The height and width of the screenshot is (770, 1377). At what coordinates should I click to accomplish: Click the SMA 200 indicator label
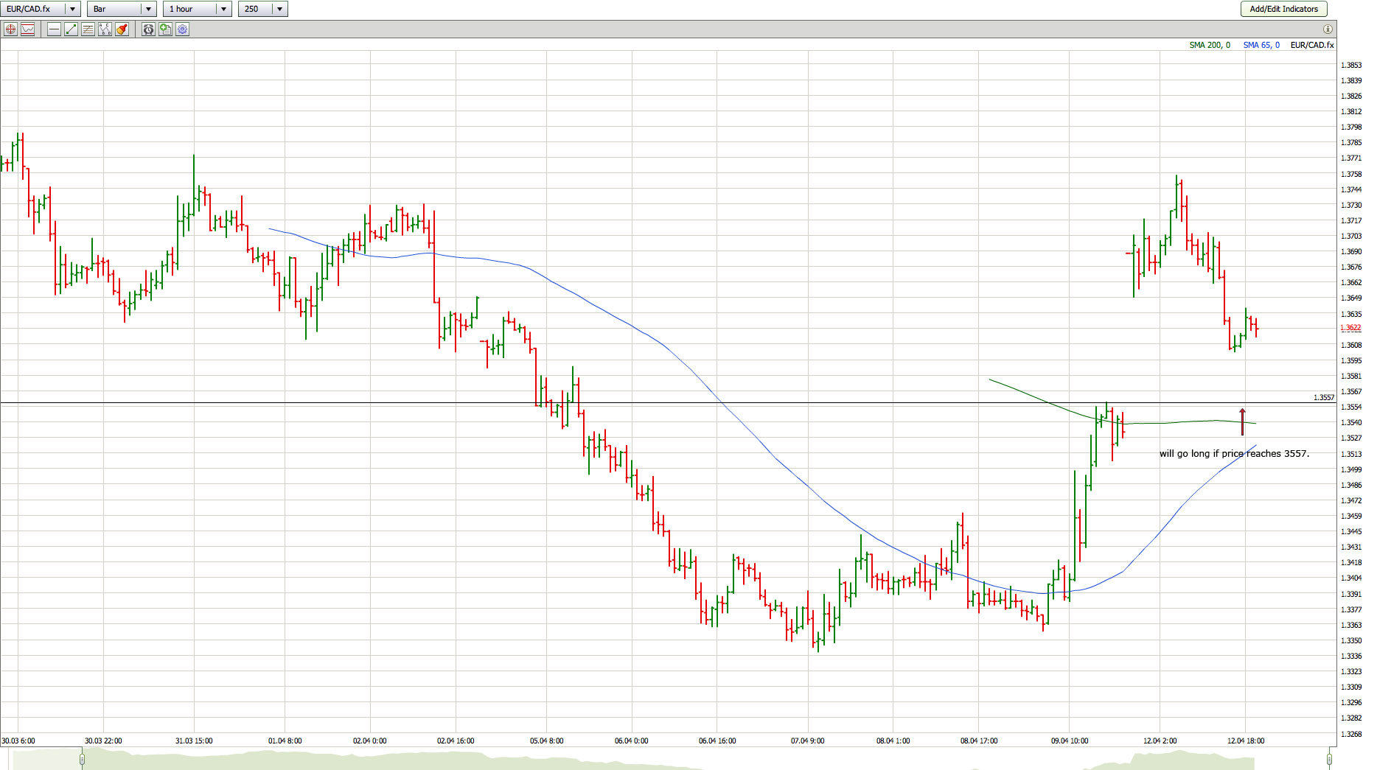pyautogui.click(x=1209, y=45)
